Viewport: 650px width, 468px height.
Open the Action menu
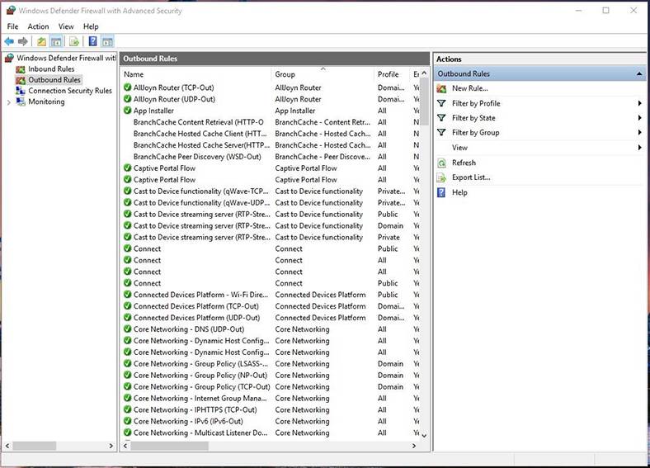click(38, 26)
